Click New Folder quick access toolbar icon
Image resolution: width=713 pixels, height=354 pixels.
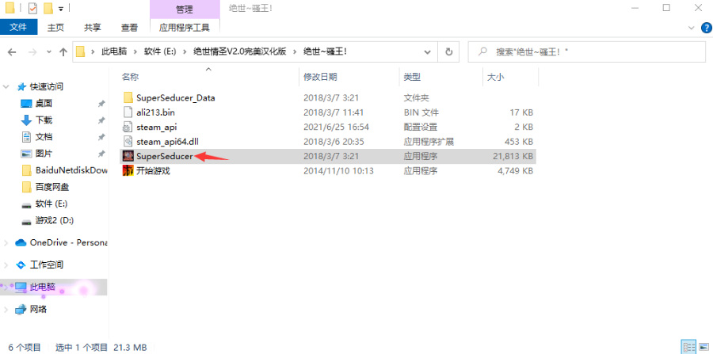(x=48, y=8)
